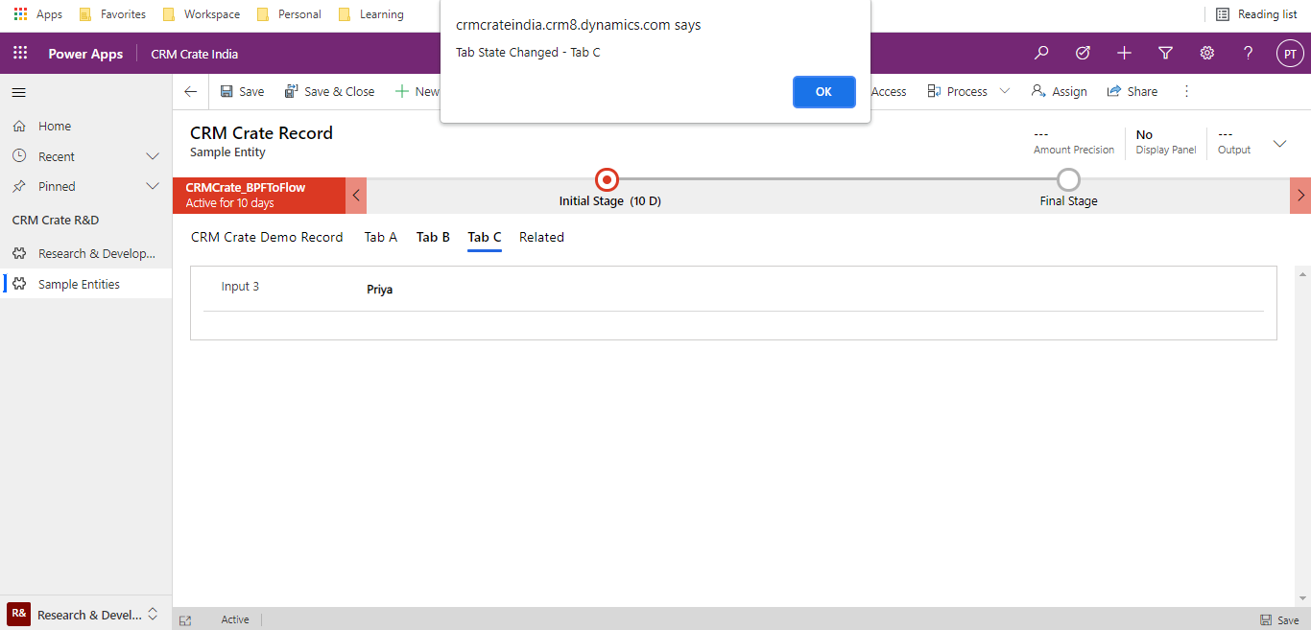Switch to Tab A
Screen dimensions: 1311x630
click(380, 237)
